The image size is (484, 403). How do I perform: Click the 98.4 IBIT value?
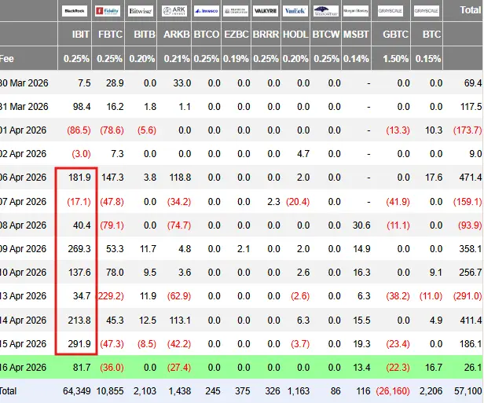81,107
